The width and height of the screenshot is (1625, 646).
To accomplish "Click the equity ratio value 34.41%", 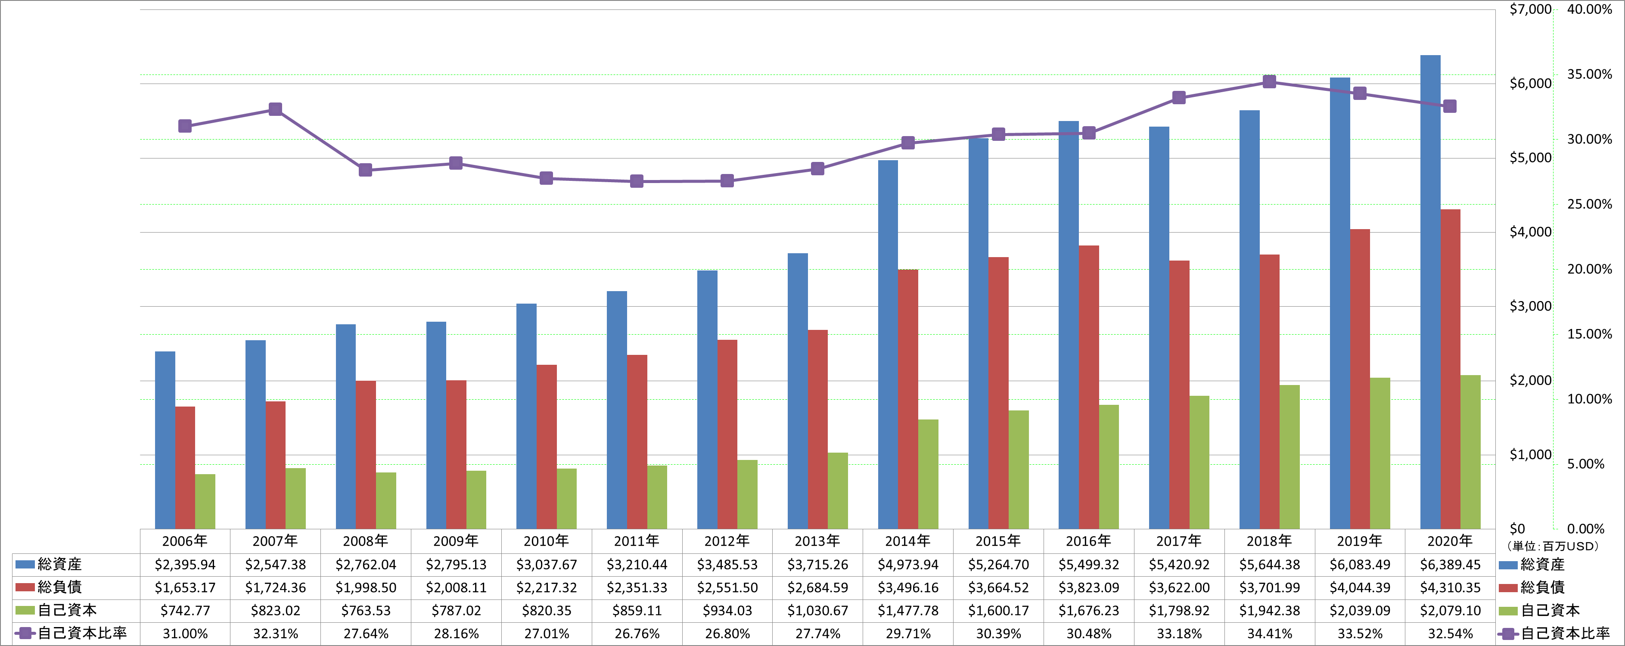I will click(x=1270, y=634).
